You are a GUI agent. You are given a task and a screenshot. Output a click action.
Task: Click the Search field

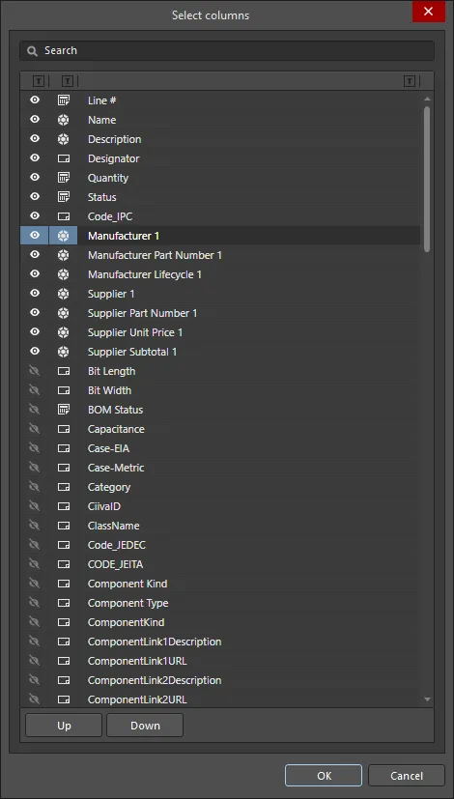227,50
